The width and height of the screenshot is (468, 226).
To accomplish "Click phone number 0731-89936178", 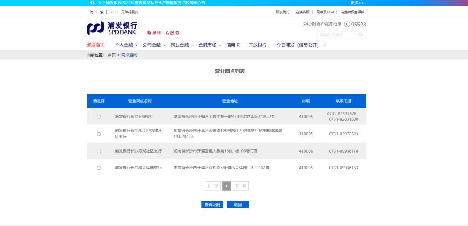I will click(344, 151).
